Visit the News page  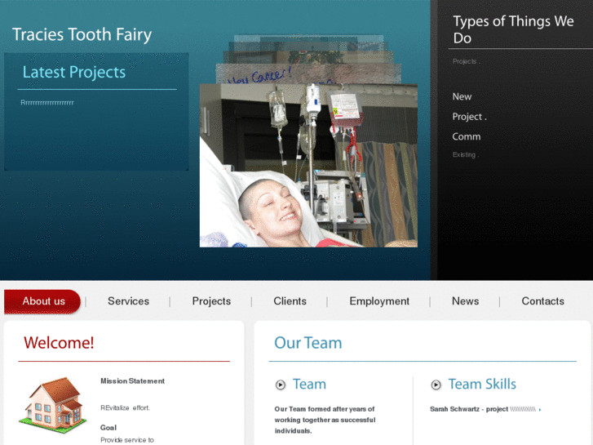click(x=466, y=301)
